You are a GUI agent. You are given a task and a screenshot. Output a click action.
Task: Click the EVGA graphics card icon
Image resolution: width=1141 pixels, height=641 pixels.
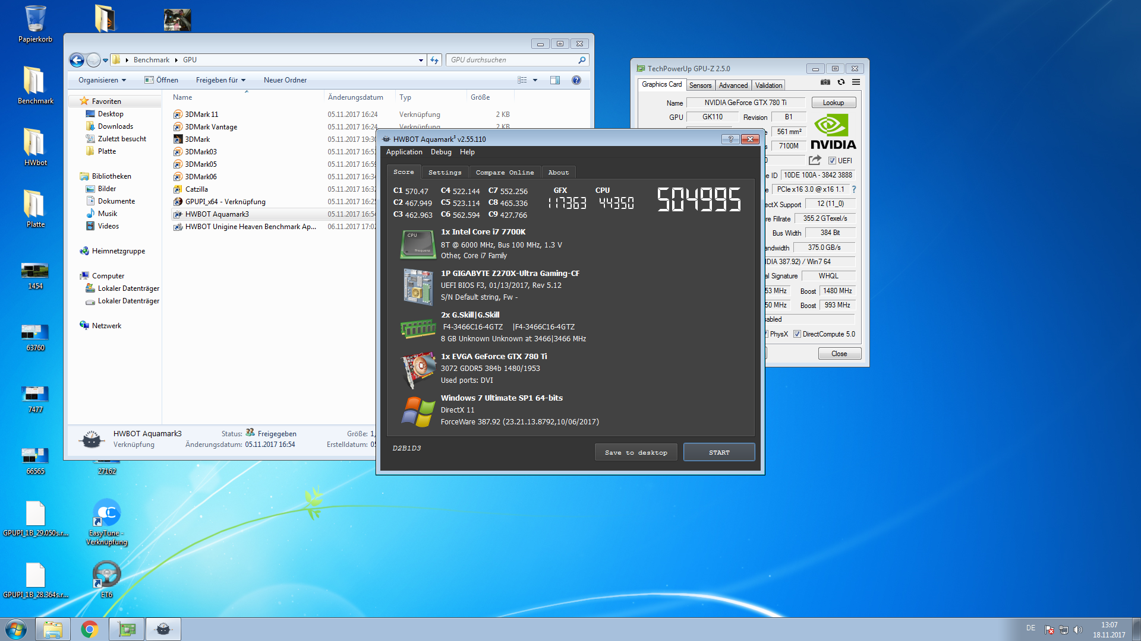[418, 369]
